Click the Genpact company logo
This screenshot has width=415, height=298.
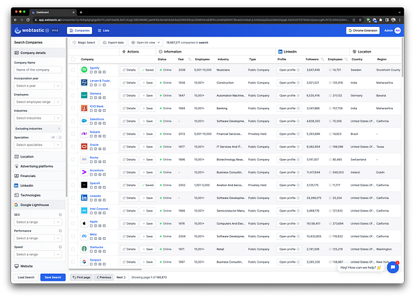[84, 262]
